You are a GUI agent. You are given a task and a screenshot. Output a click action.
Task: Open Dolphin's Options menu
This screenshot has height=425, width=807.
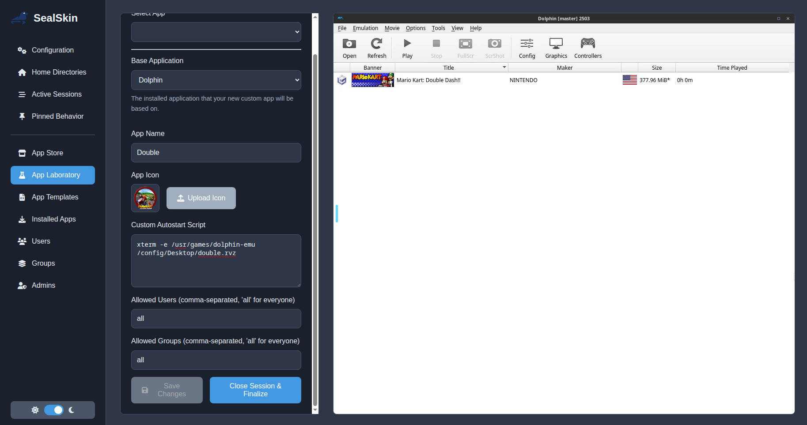pos(415,28)
